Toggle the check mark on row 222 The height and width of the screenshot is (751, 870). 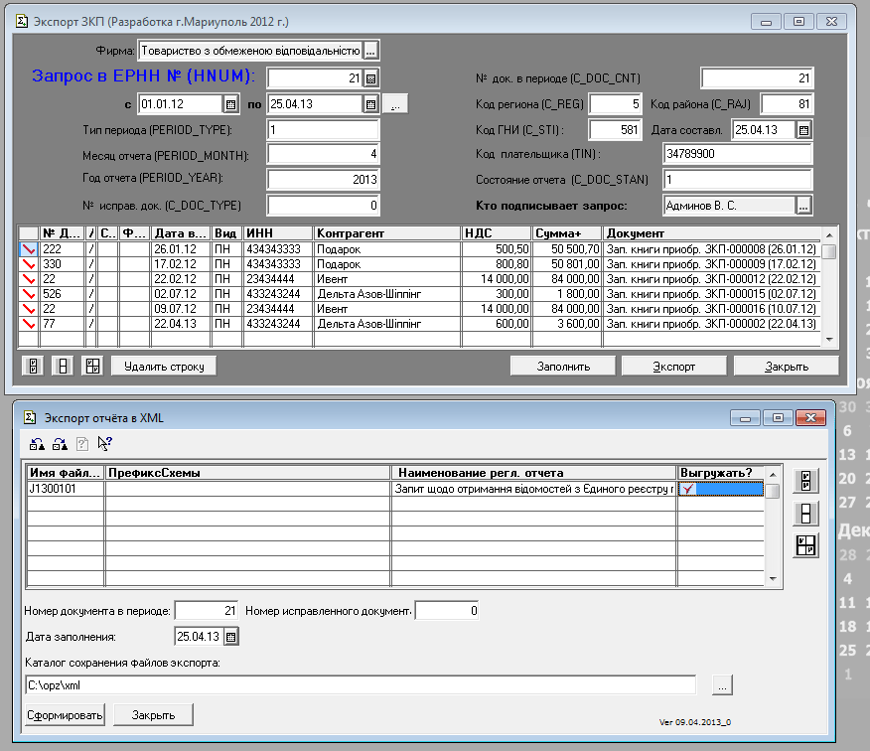[29, 249]
